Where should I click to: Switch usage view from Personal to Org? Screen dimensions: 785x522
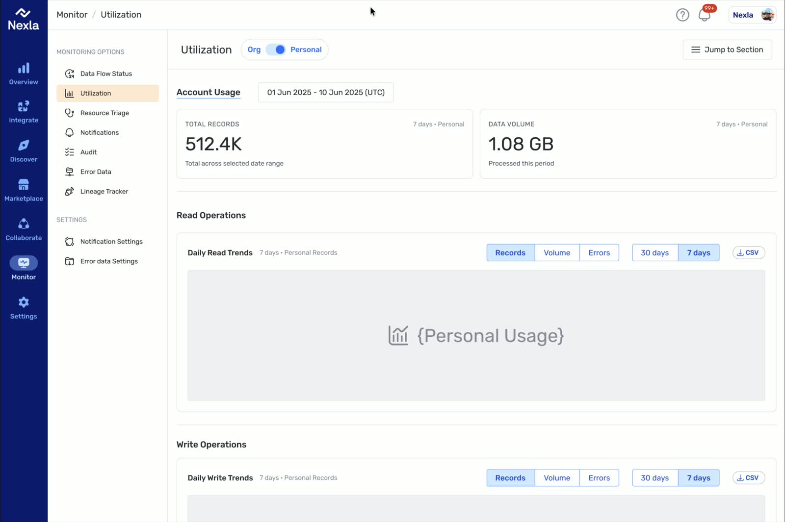tap(254, 50)
